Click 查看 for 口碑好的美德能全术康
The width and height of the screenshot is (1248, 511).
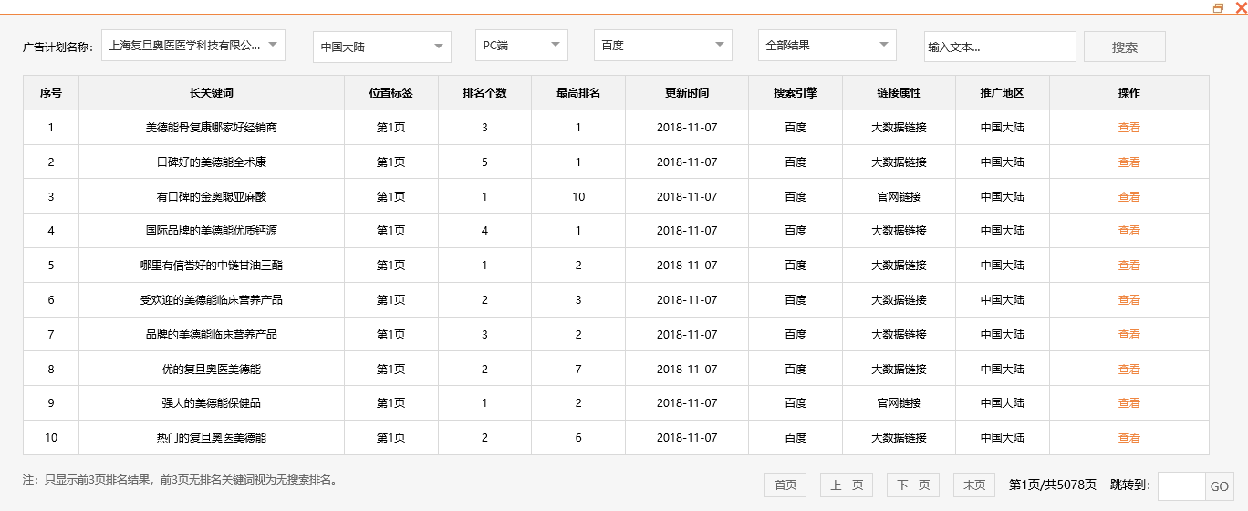[1129, 162]
